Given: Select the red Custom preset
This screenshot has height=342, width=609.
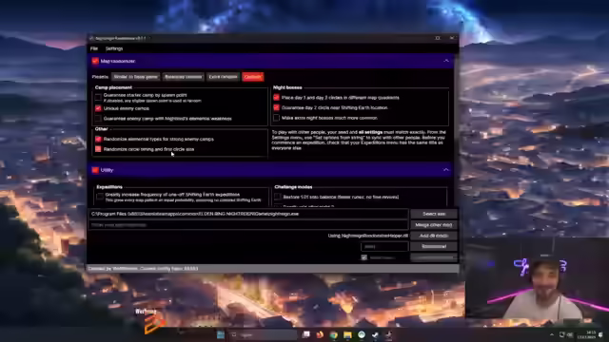Looking at the screenshot, I should pos(253,77).
